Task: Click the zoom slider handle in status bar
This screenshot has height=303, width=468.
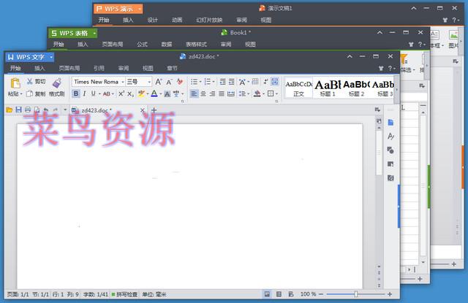Action: pyautogui.click(x=356, y=294)
